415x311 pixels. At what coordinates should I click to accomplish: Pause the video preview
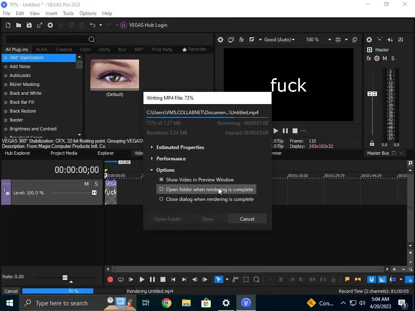pyautogui.click(x=285, y=131)
